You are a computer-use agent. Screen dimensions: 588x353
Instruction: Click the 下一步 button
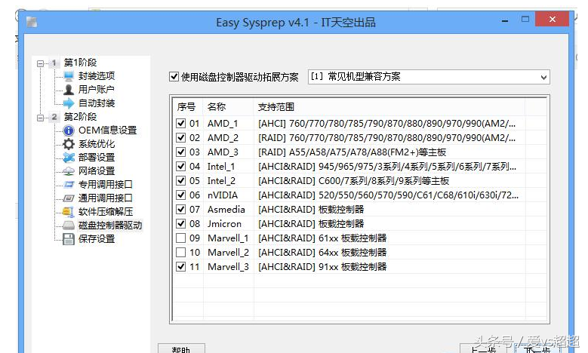(537, 349)
